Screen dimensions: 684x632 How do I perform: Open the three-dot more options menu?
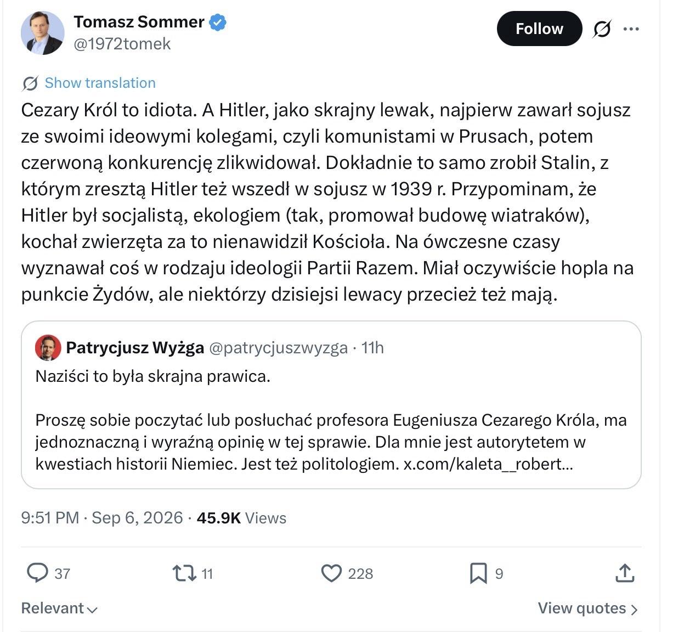(631, 29)
